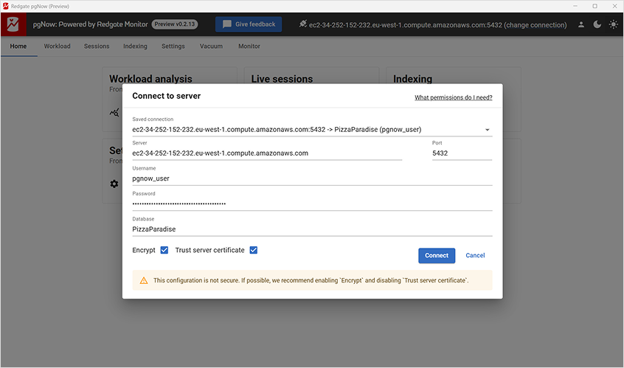Click the connection plug icon in header
This screenshot has height=368, width=624.
coord(303,24)
